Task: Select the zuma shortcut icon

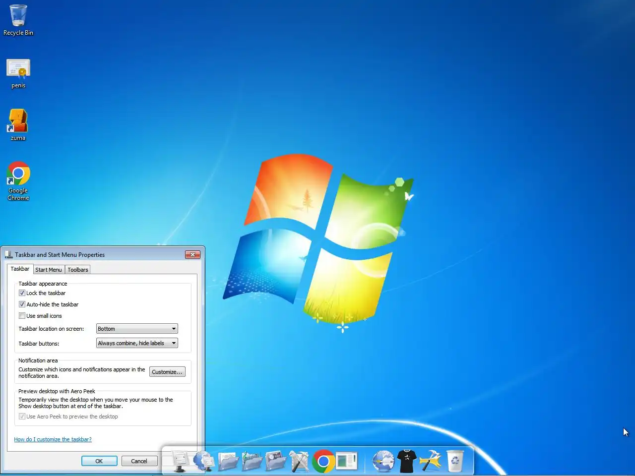Action: pos(18,125)
